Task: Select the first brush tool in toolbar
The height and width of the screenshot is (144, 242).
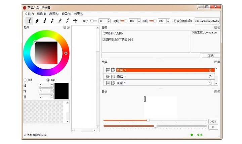Action: (29, 21)
